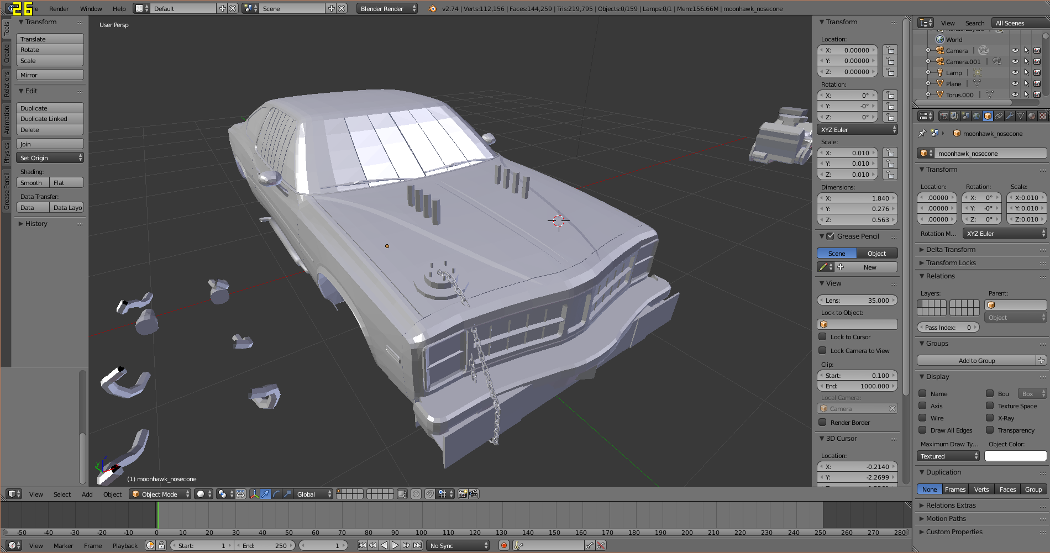Click the 3D manipulator axes toggle icon
Image resolution: width=1050 pixels, height=553 pixels.
coord(254,494)
